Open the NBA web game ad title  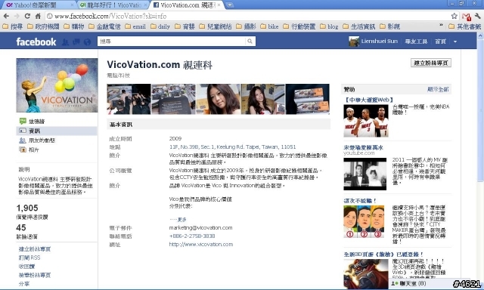pos(368,100)
